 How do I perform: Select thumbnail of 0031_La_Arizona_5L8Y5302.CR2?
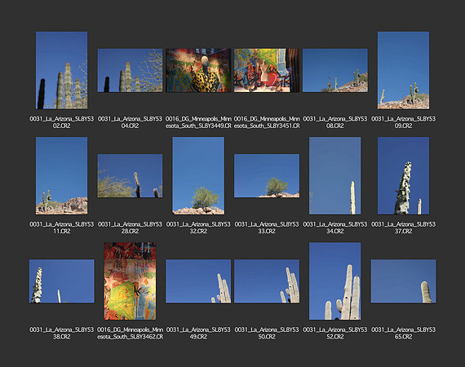coord(62,70)
